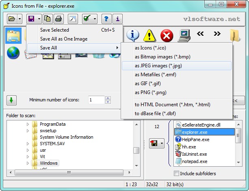Select the globe earth icon thumbnail
The width and height of the screenshot is (249, 191).
(13, 53)
